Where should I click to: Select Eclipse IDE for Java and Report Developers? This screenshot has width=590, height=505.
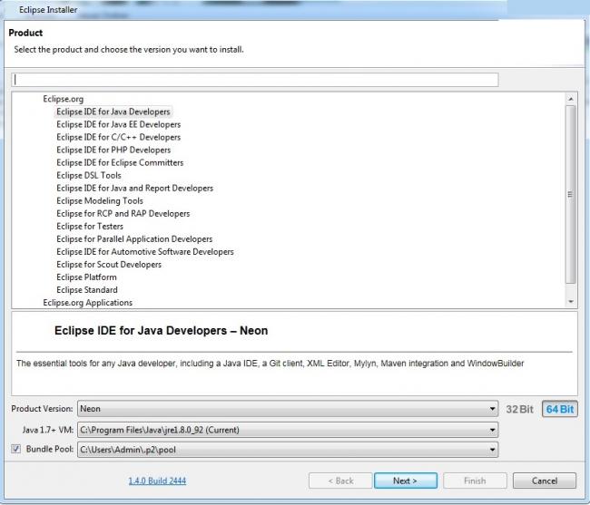pos(134,189)
